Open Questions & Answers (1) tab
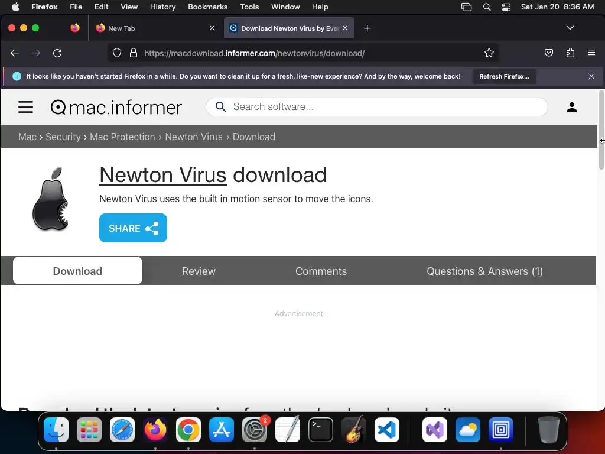The width and height of the screenshot is (605, 454). click(x=484, y=271)
